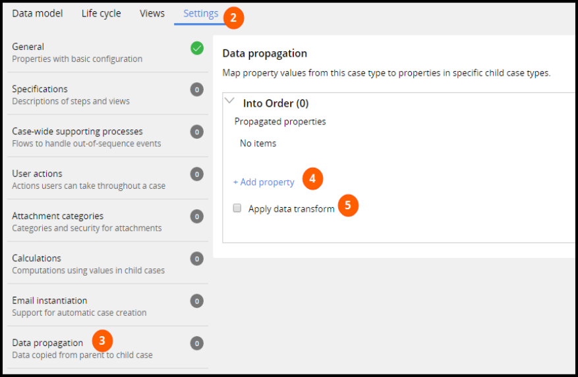Click the count badge beside Data propagation
The image size is (578, 377).
point(196,343)
